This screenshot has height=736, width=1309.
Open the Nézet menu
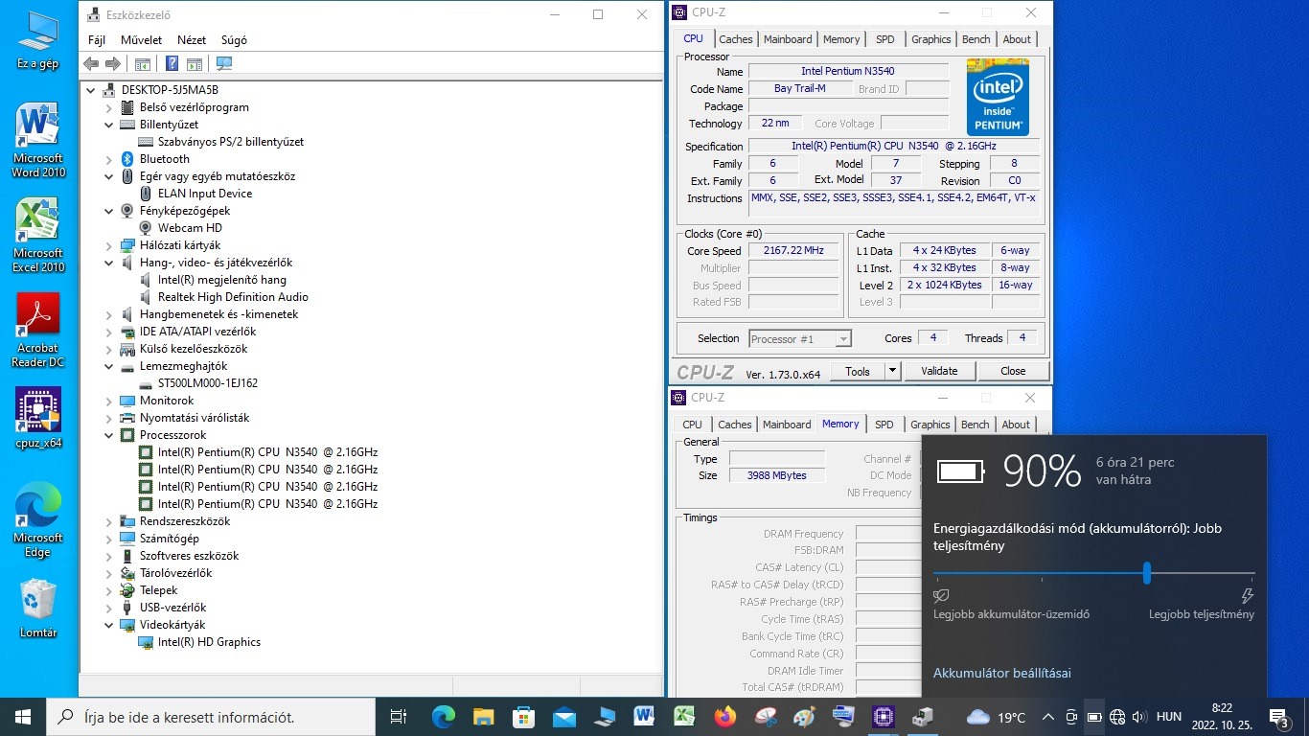tap(192, 40)
